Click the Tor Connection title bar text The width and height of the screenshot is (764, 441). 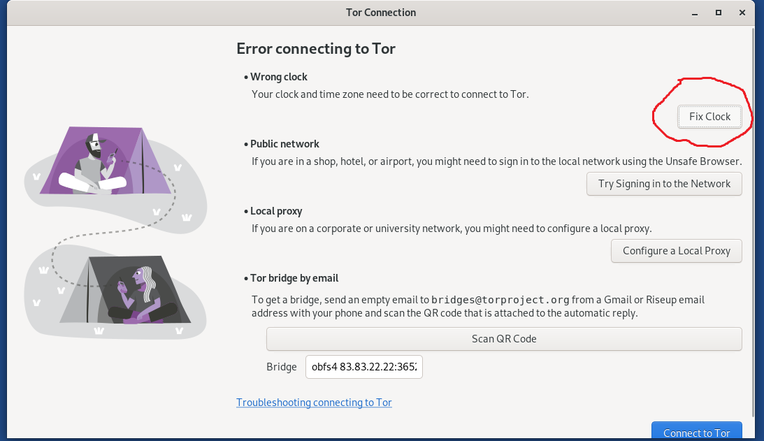pos(381,13)
